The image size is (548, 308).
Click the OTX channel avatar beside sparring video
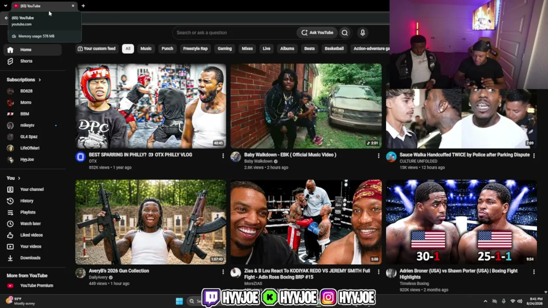[x=80, y=157]
